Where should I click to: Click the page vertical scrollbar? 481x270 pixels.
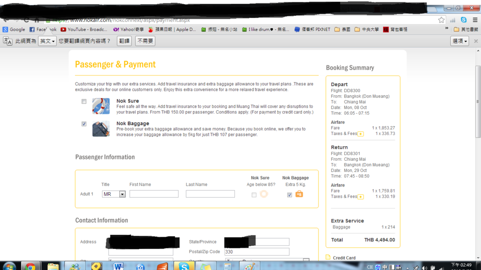478,101
